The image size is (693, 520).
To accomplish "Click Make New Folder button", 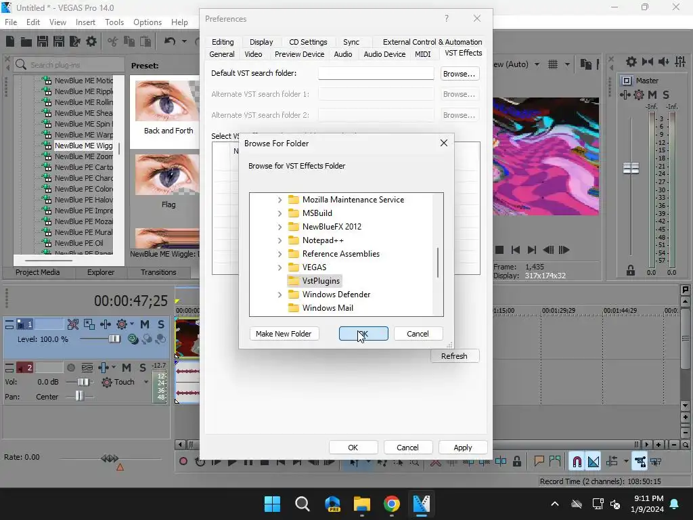I will (x=284, y=334).
